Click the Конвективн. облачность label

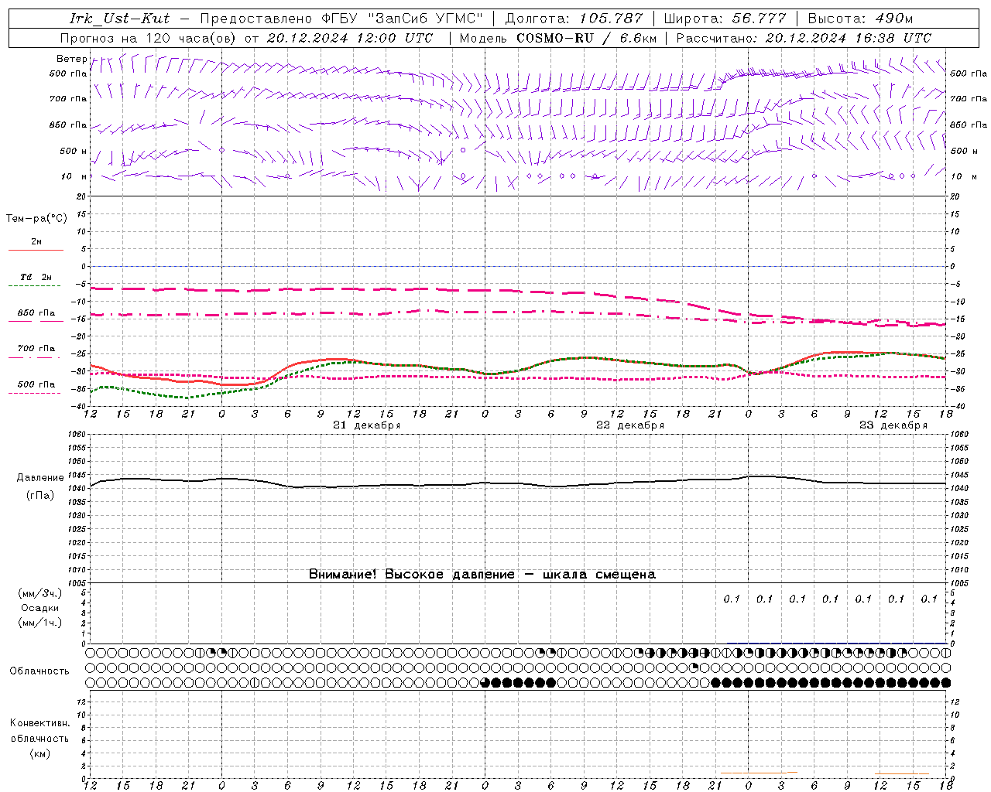pos(39,731)
